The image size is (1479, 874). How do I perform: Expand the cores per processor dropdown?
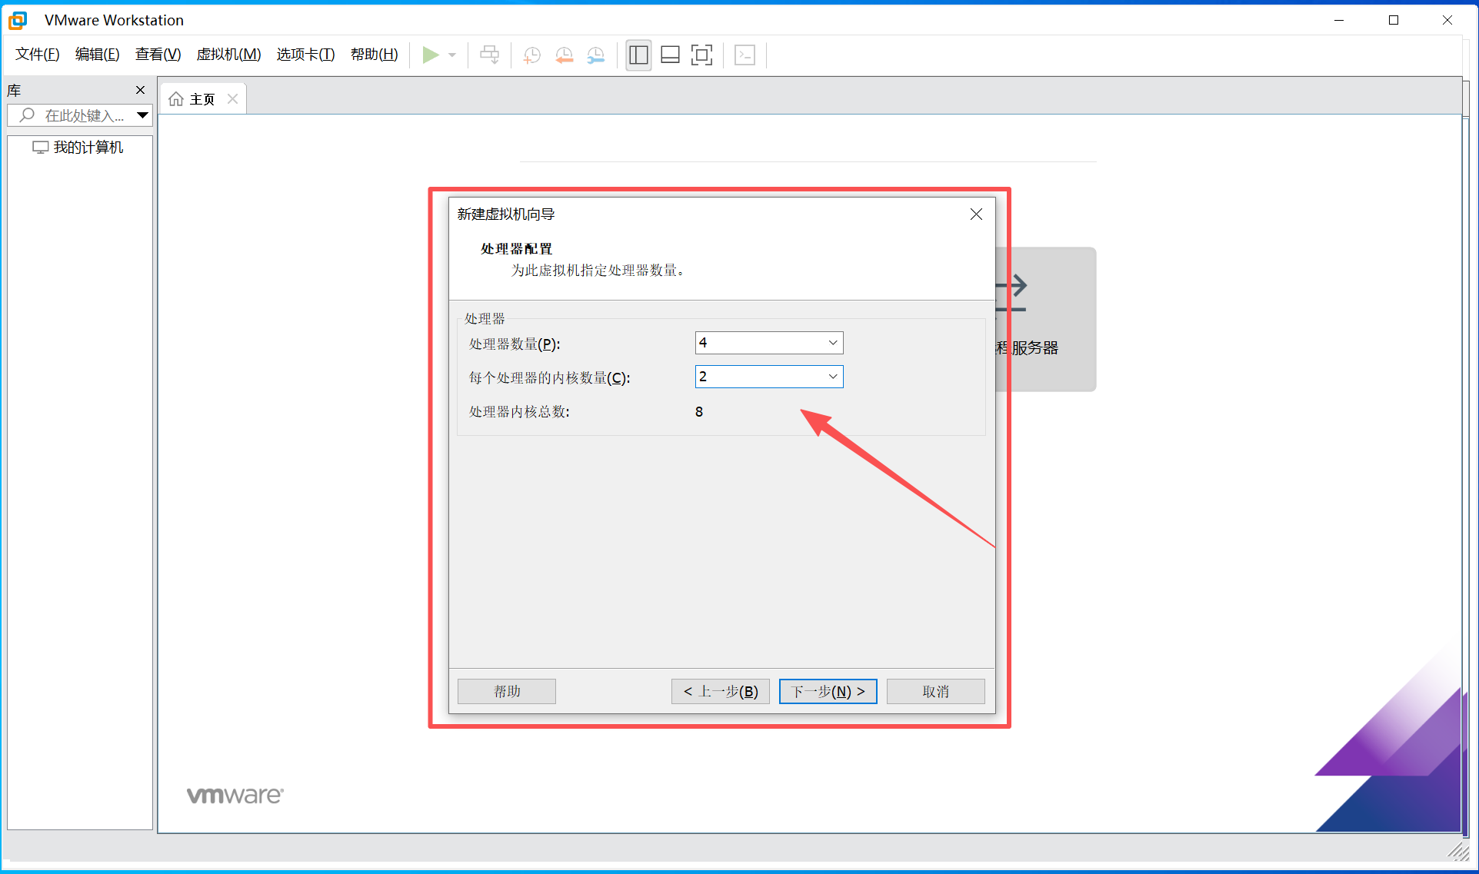(832, 377)
